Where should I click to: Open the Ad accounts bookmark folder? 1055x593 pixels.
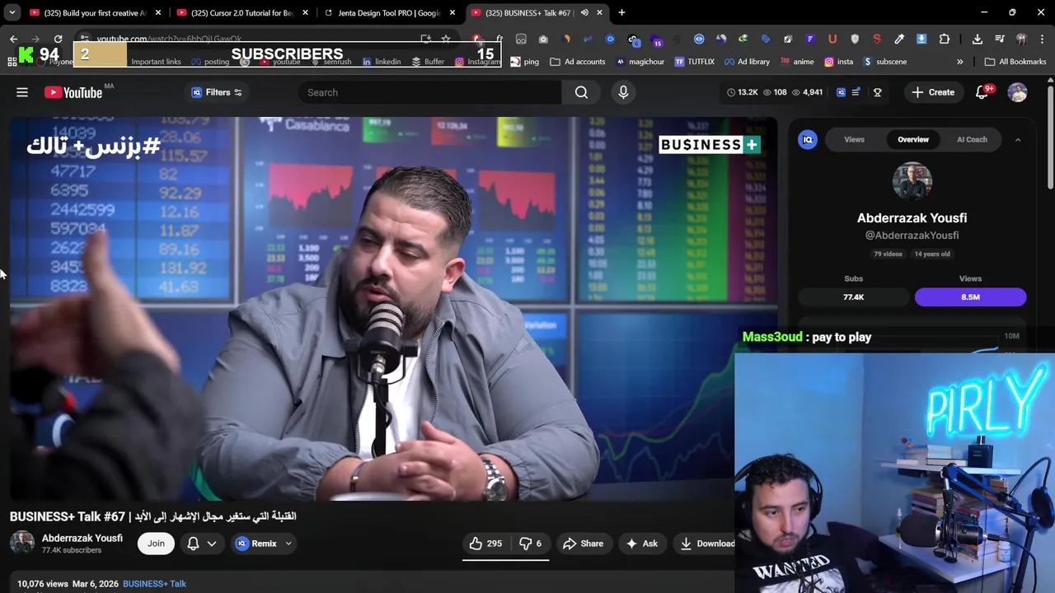578,62
